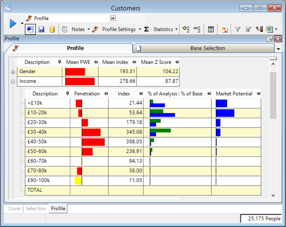Viewport: 286px width, 227px height.
Task: Click the vertical scrollbar down arrow
Action: [x=274, y=195]
